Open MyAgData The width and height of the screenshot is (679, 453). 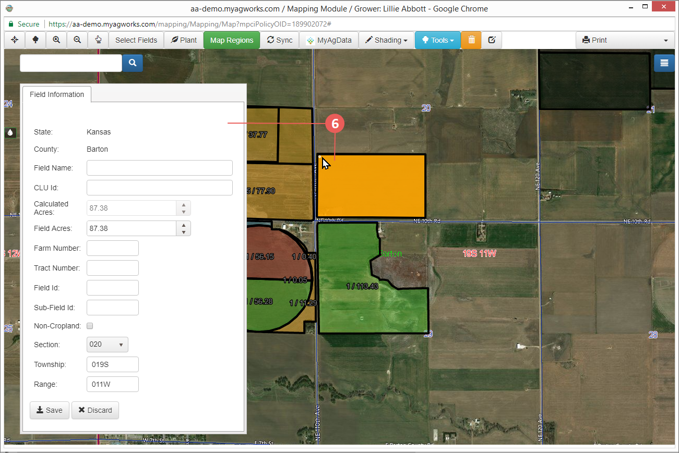[x=329, y=40]
